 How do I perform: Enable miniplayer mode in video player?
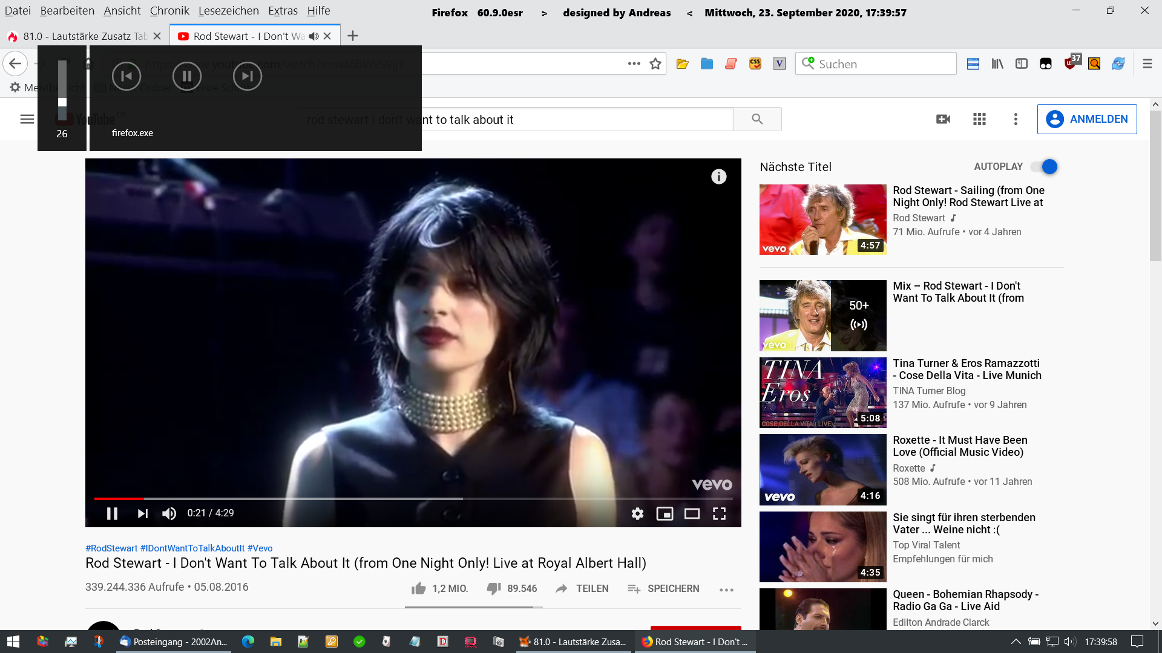pyautogui.click(x=665, y=513)
